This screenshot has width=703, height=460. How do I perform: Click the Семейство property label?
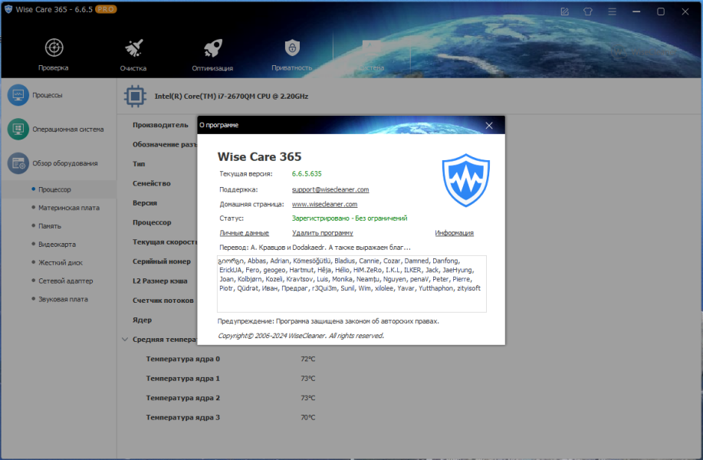point(152,183)
